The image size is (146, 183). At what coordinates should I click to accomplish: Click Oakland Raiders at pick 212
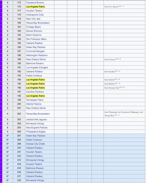[34, 156]
